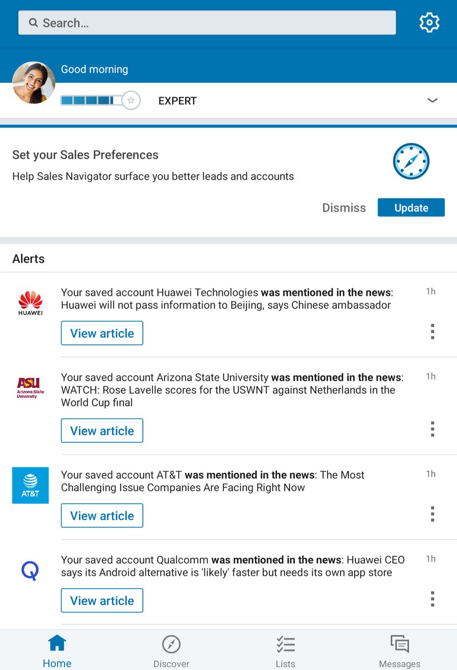
Task: Click the star badge on the progress meter
Action: tap(131, 100)
